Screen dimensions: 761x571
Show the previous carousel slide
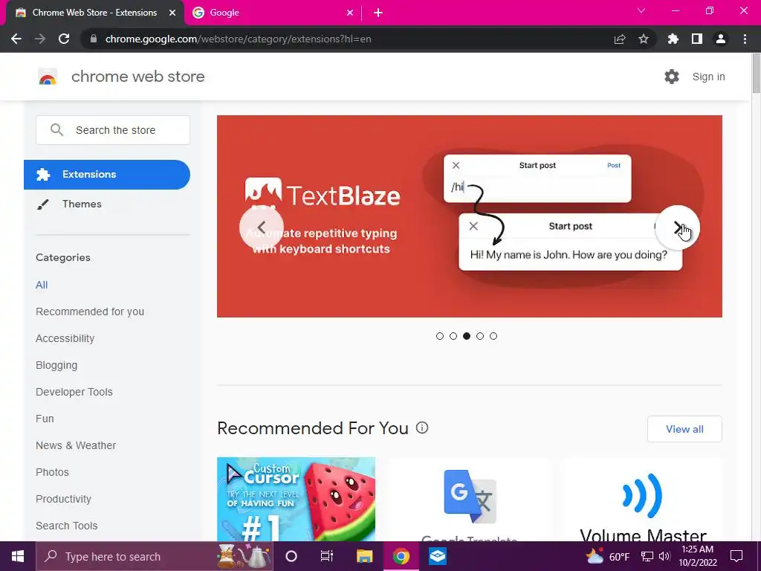[262, 228]
